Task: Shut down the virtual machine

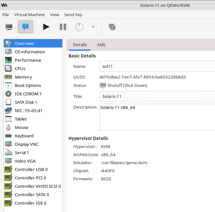Action: 79,27
